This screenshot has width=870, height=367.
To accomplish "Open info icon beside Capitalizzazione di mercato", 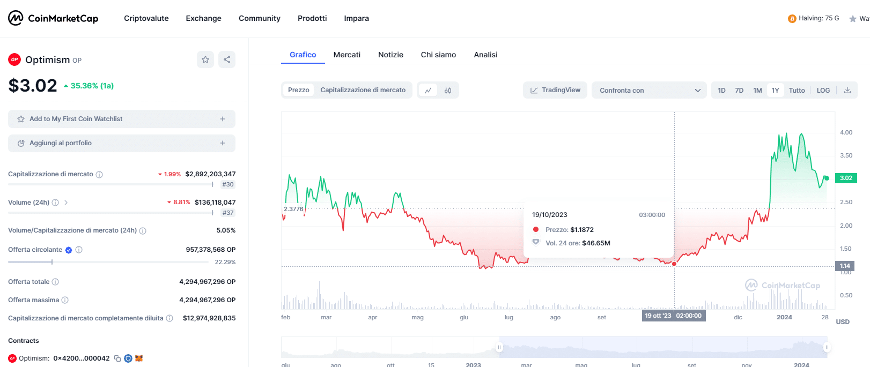I will 99,175.
